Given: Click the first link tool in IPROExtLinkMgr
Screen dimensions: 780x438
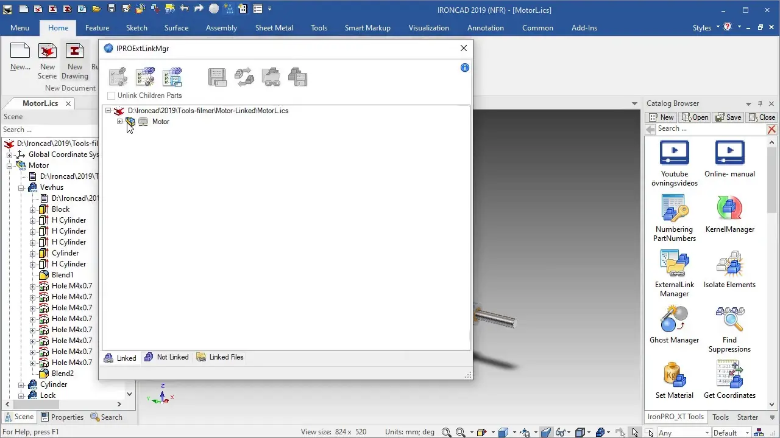Looking at the screenshot, I should point(118,77).
